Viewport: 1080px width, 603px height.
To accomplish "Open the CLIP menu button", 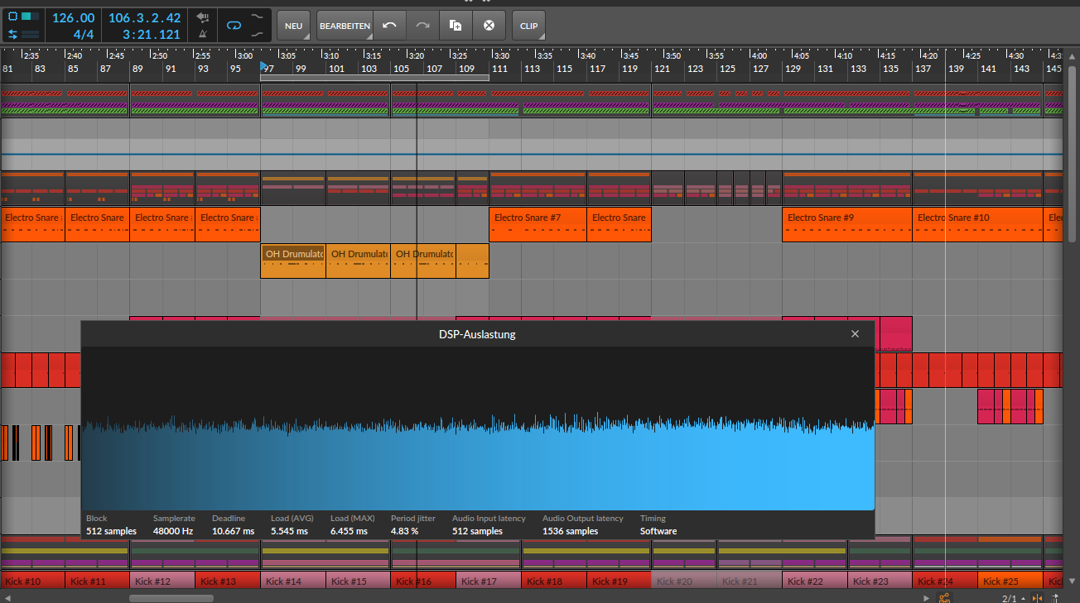I will [528, 26].
